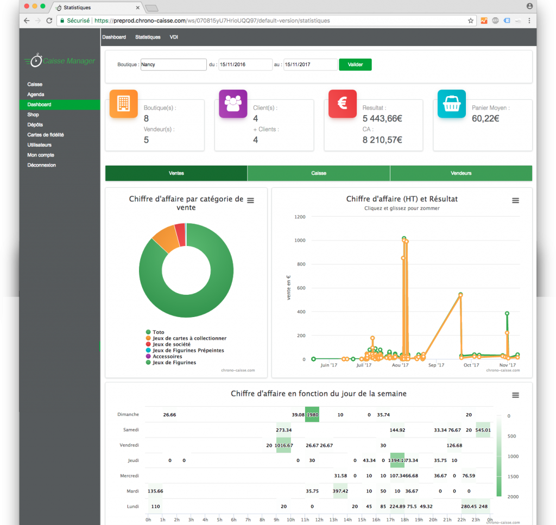Click the Caisse Manager stopwatch logo

36,61
